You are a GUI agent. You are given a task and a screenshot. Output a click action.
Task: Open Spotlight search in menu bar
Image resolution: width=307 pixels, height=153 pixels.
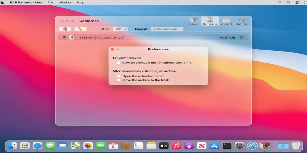(289, 3)
